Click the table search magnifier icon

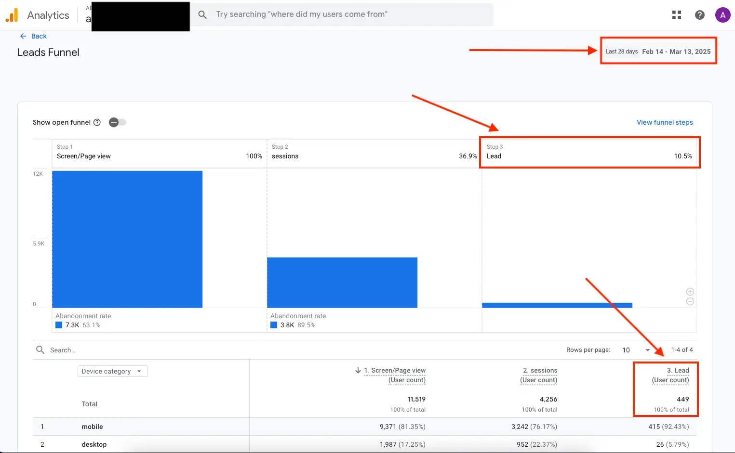pyautogui.click(x=40, y=349)
